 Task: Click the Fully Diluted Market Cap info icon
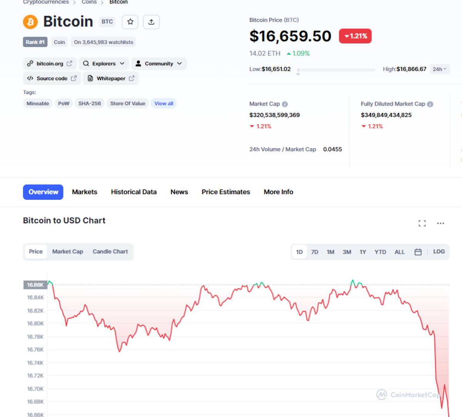click(430, 104)
